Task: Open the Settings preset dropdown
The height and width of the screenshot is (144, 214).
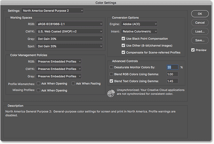Action: (52, 11)
